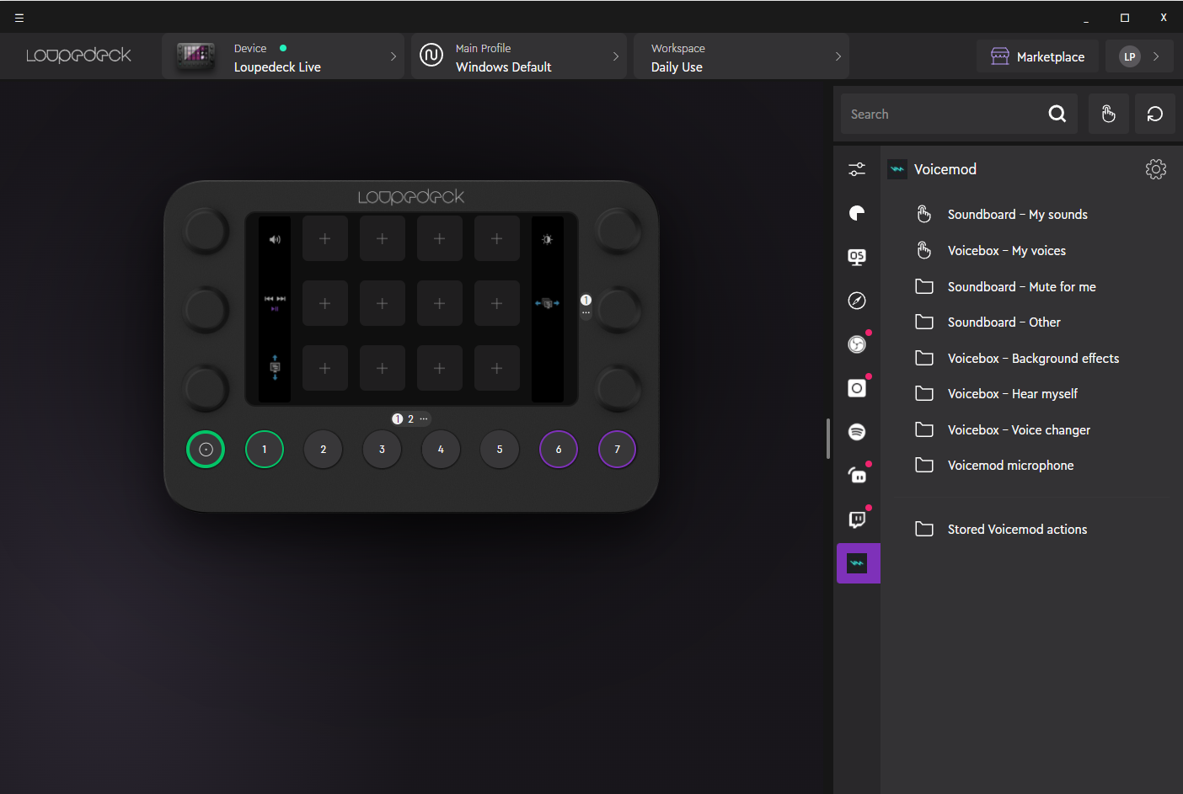
Task: Open the Marketplace
Action: [1037, 56]
